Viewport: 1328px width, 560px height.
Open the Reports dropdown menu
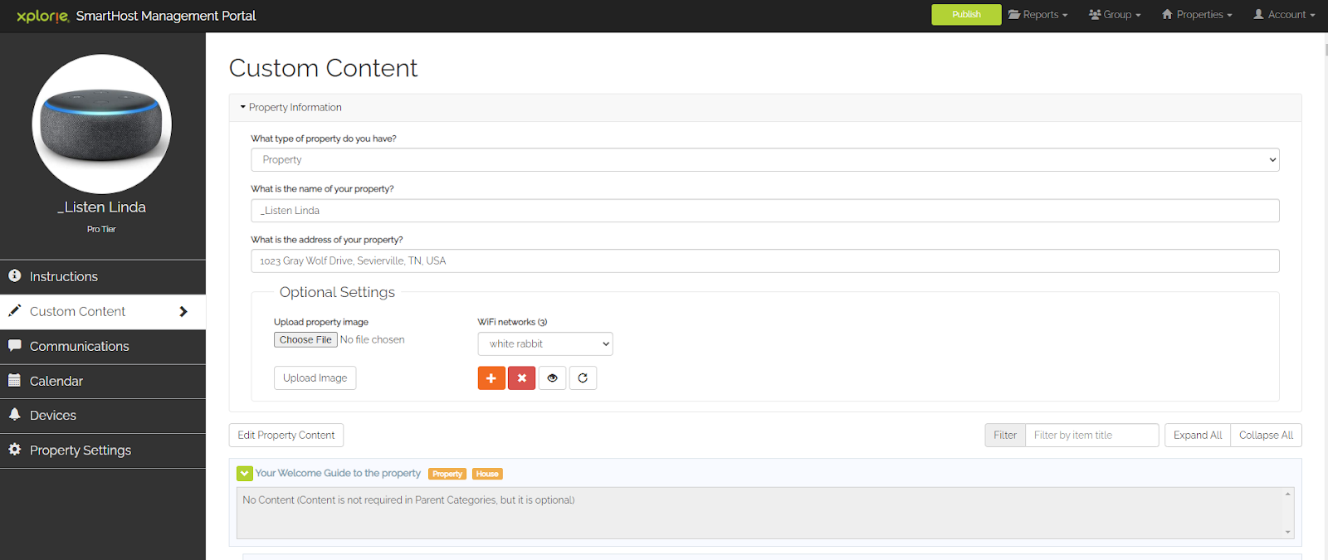point(1037,15)
